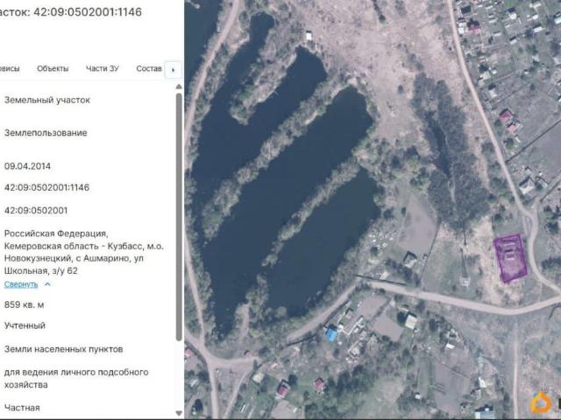Click the permitted use личного подсобного хозяйства text
Viewport: 561px width, 420px height.
(76, 378)
